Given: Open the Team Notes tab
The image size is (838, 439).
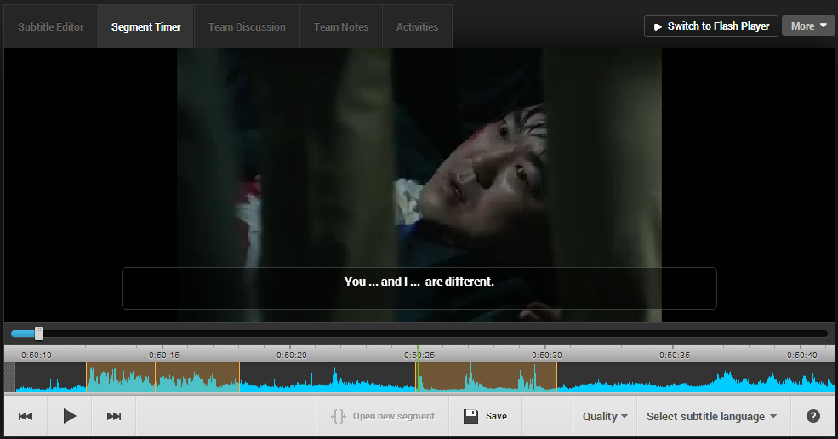Looking at the screenshot, I should [x=341, y=26].
